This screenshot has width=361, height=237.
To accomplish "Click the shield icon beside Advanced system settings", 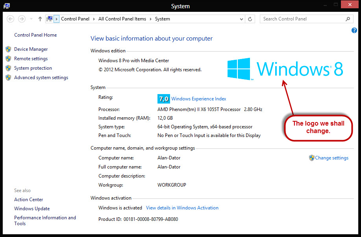I will (x=8, y=77).
